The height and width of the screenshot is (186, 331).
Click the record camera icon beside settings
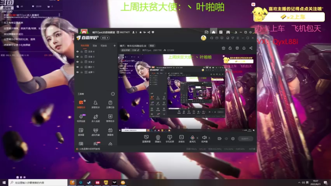tap(220, 138)
